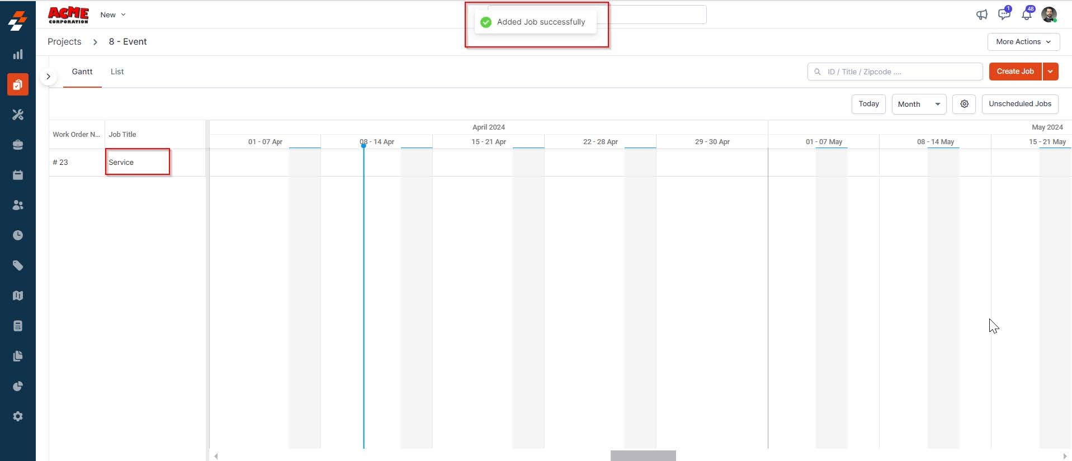
Task: Open the notifications bell icon
Action: point(1027,15)
